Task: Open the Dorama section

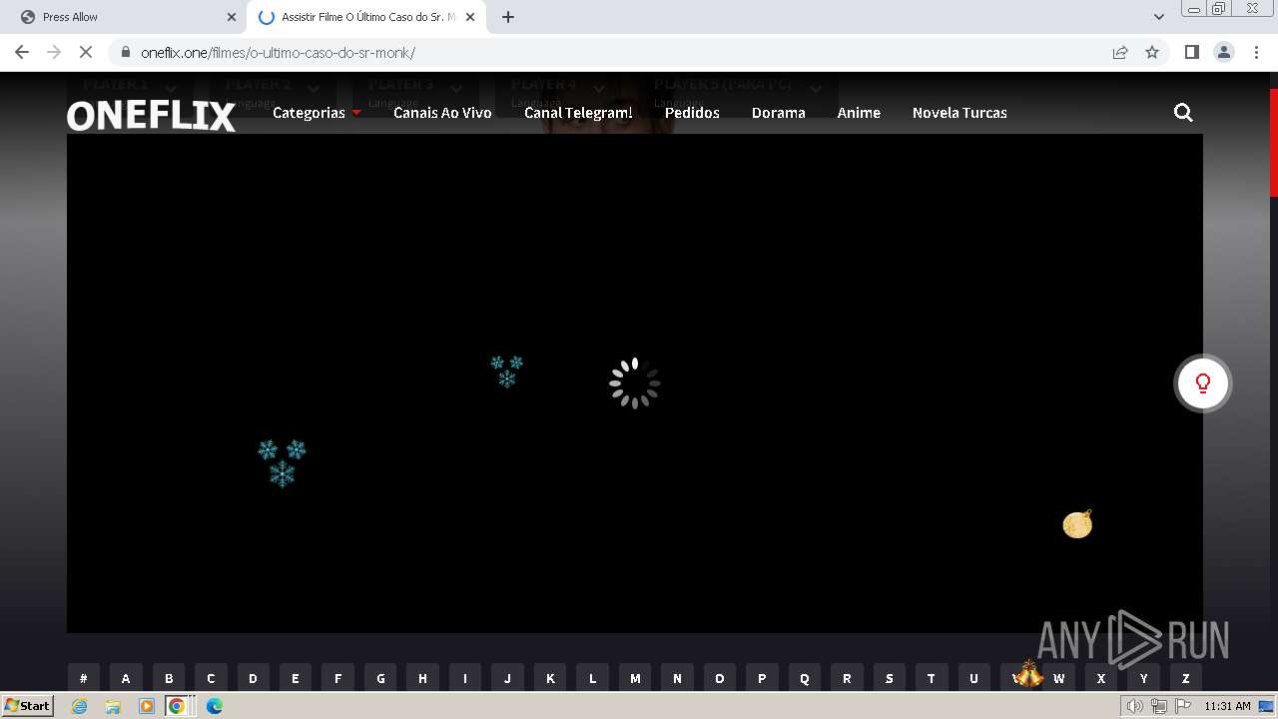Action: pyautogui.click(x=779, y=113)
